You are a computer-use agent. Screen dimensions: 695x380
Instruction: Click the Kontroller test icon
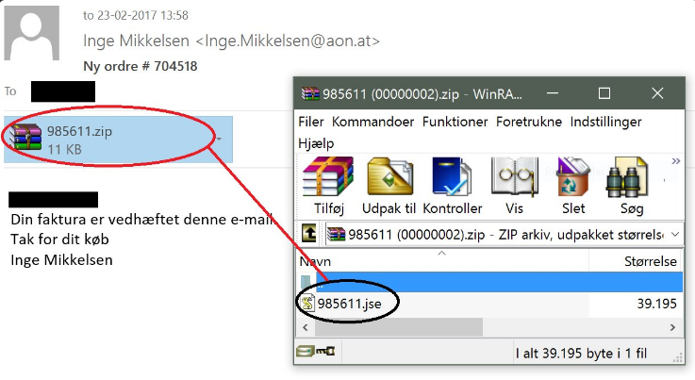tap(452, 176)
